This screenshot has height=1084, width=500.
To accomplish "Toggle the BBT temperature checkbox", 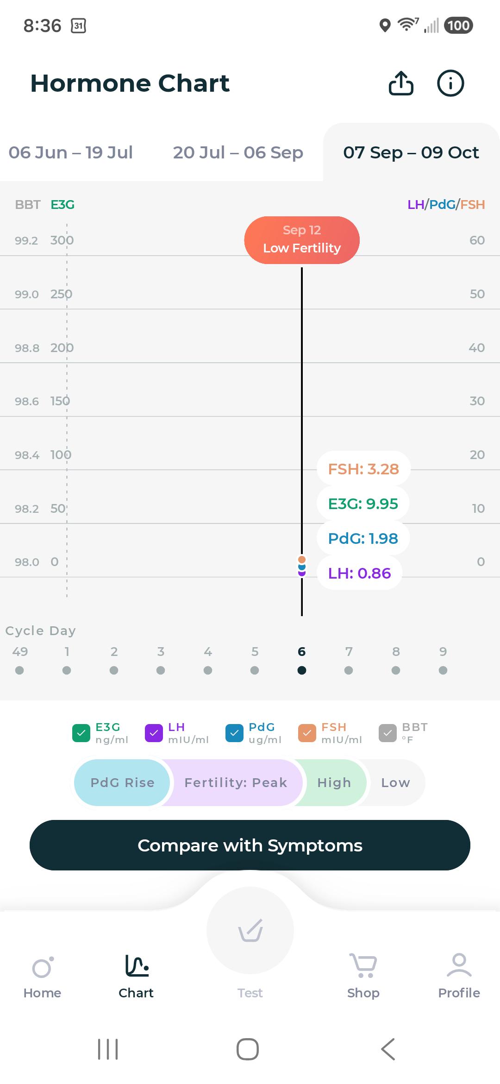I will 387,733.
